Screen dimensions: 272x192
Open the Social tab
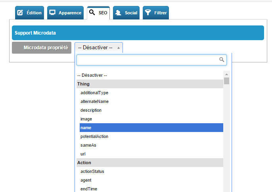[126, 13]
